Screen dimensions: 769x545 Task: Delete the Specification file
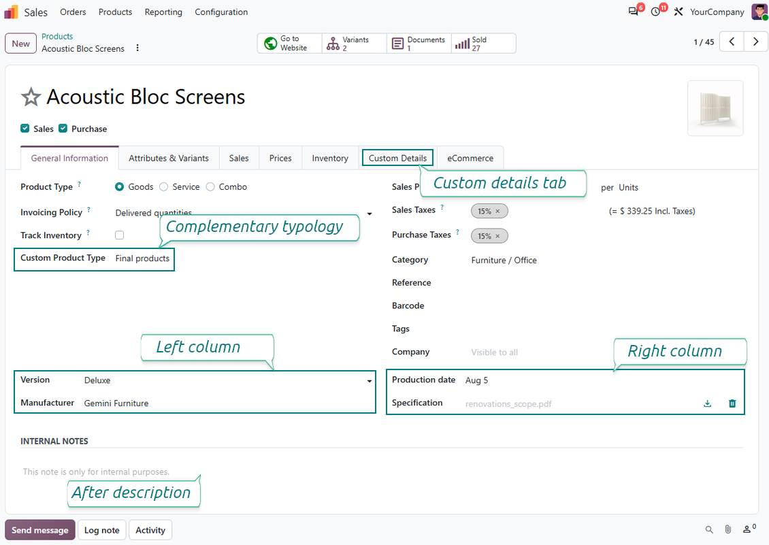[732, 403]
